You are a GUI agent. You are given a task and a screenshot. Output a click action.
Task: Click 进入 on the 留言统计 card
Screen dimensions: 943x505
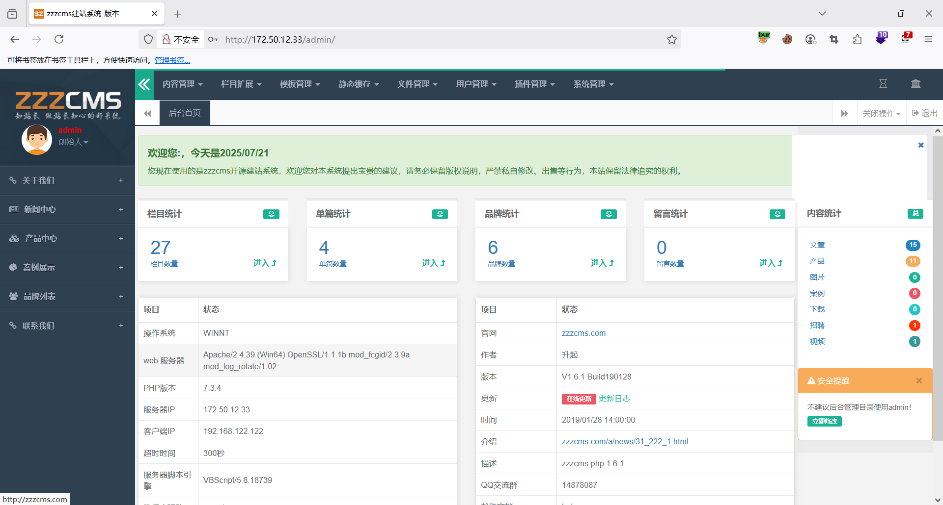(x=771, y=263)
